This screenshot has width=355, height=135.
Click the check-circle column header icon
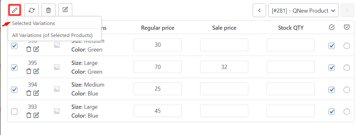(332, 28)
